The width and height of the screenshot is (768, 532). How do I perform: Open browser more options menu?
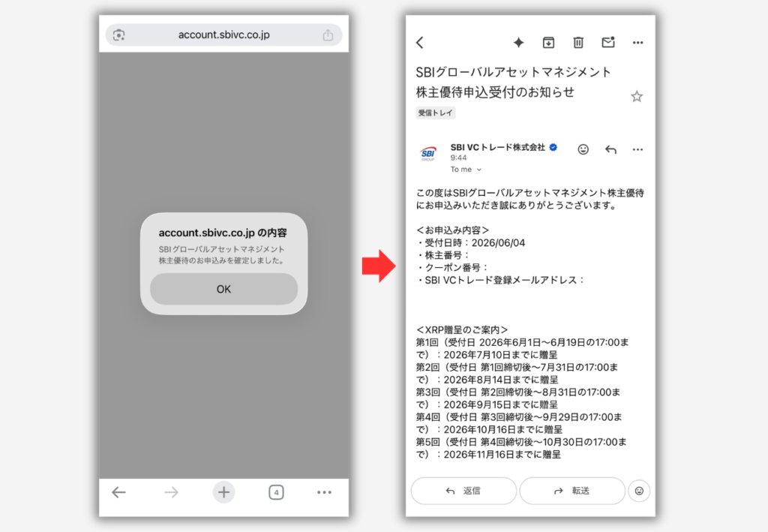tap(324, 492)
